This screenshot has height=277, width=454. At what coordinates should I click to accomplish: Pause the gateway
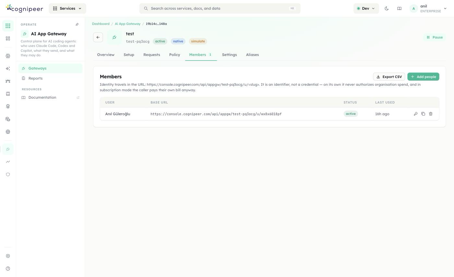435,37
